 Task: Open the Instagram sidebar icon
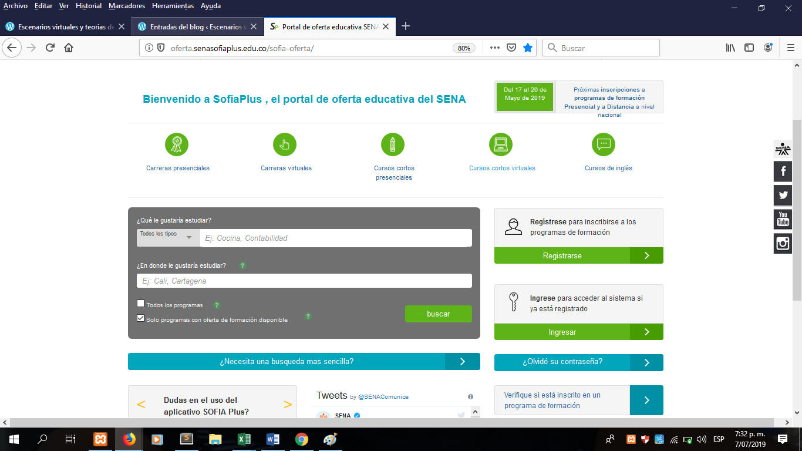pos(783,244)
